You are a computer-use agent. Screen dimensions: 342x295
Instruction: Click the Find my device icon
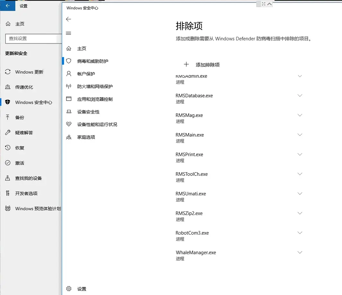(x=8, y=178)
